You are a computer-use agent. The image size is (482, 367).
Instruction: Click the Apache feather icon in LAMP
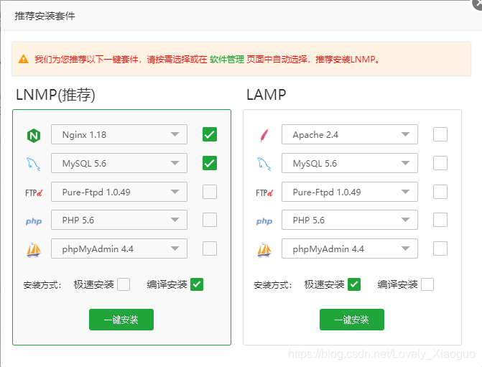tap(264, 135)
